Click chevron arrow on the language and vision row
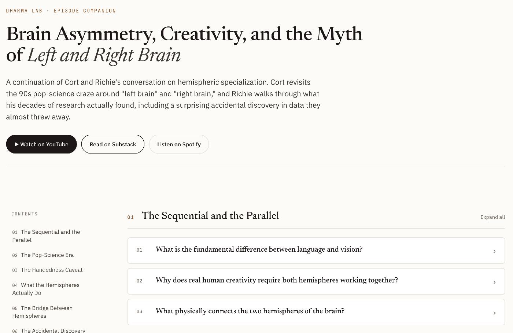Image resolution: width=513 pixels, height=333 pixels. tap(494, 251)
